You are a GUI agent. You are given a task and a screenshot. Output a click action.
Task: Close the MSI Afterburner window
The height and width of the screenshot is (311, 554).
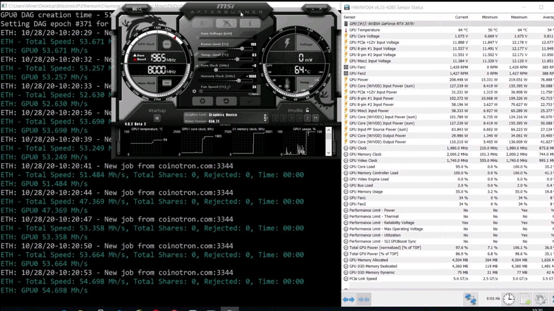(320, 9)
